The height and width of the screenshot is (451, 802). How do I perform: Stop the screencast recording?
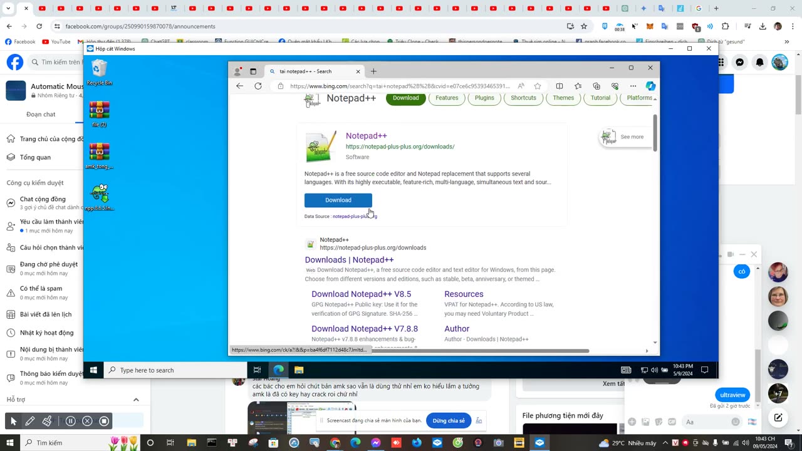pos(105,421)
